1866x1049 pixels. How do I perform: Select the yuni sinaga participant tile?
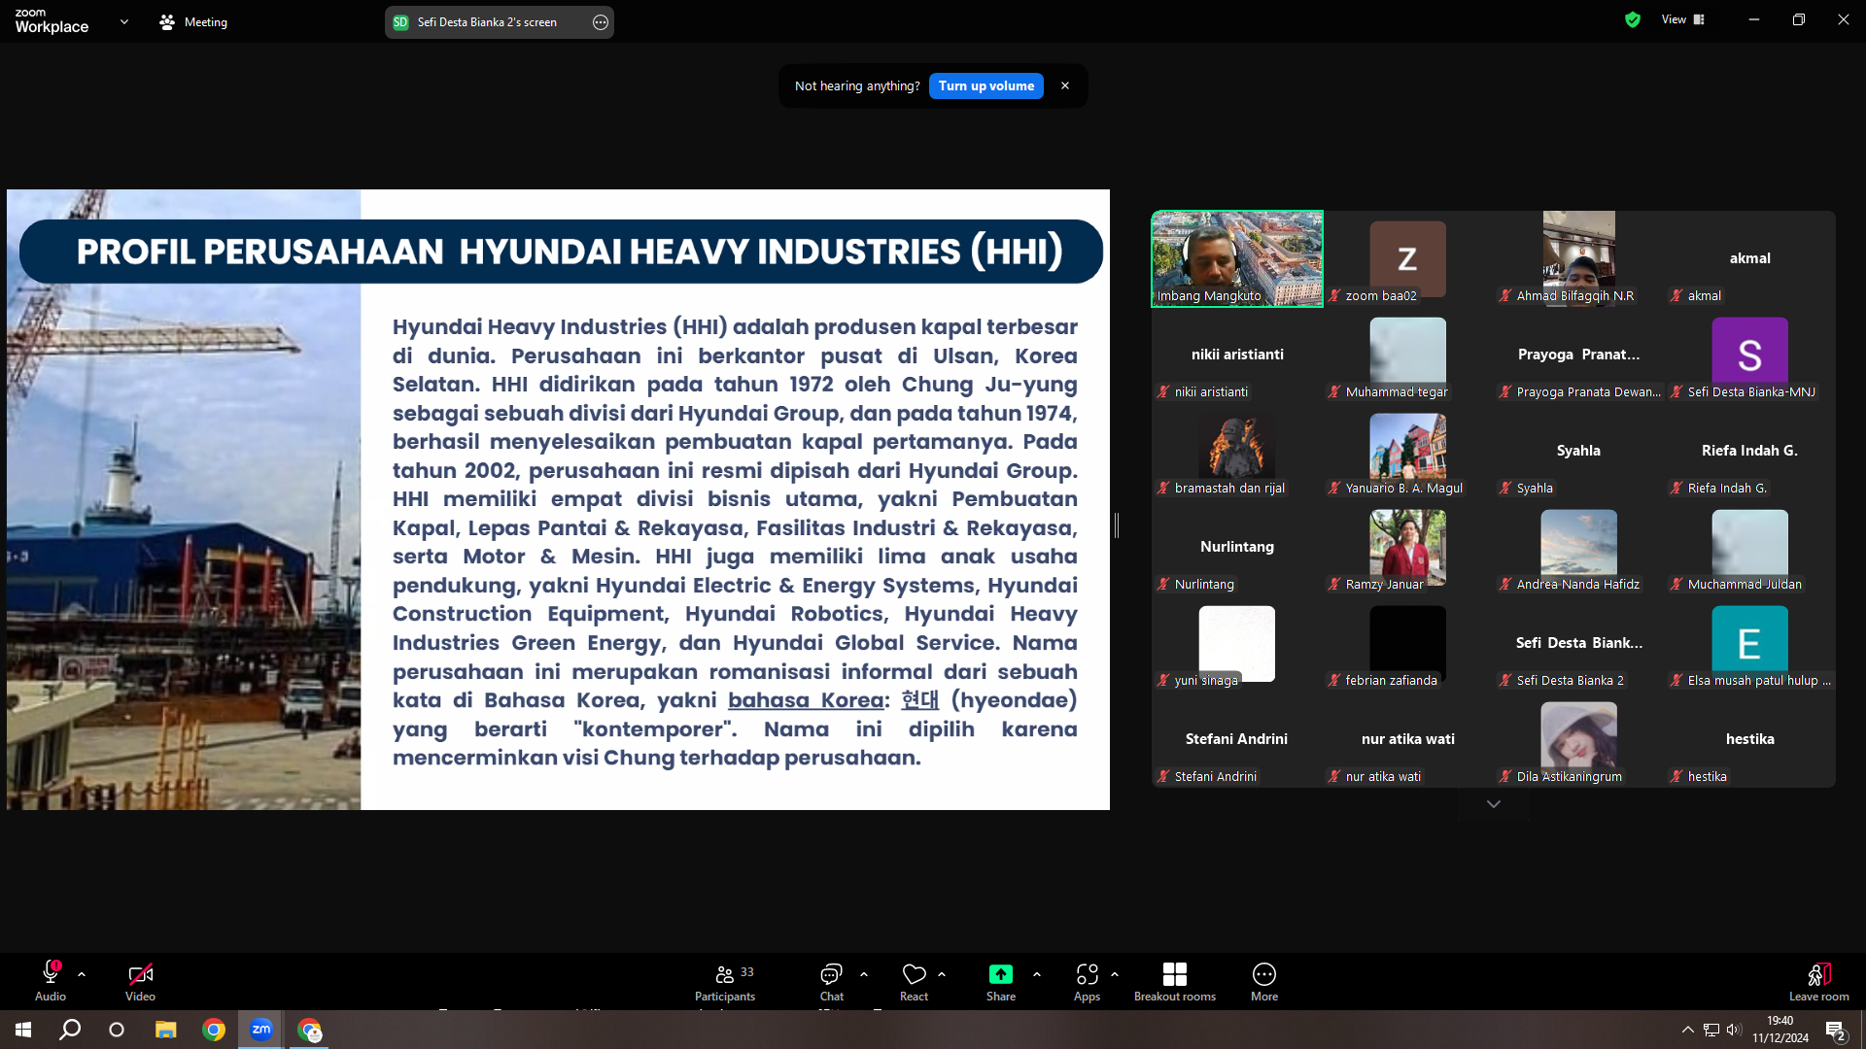click(x=1237, y=643)
